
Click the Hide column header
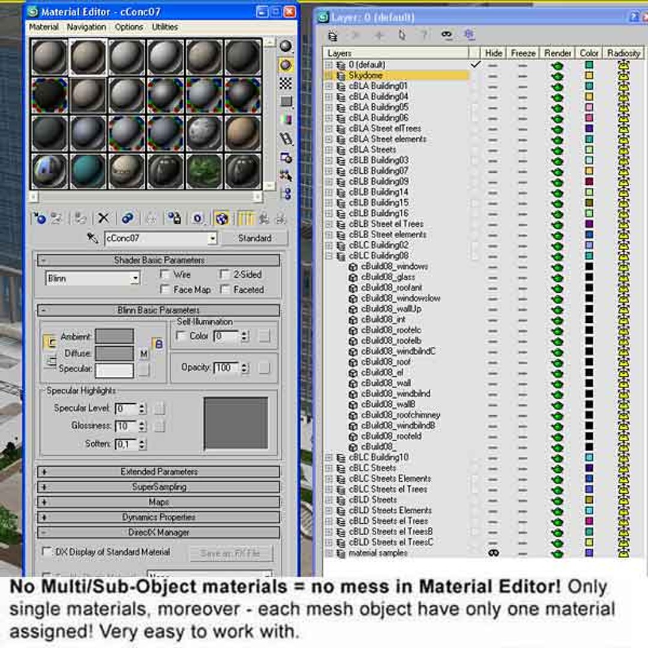[x=493, y=53]
